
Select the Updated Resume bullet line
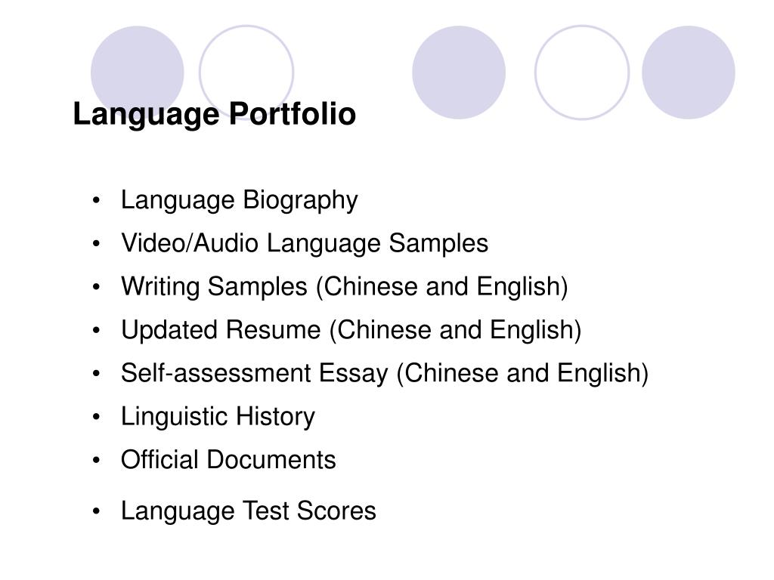point(351,330)
